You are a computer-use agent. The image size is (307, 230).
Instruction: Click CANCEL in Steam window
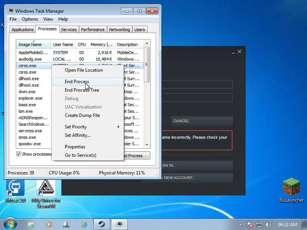[x=202, y=121]
